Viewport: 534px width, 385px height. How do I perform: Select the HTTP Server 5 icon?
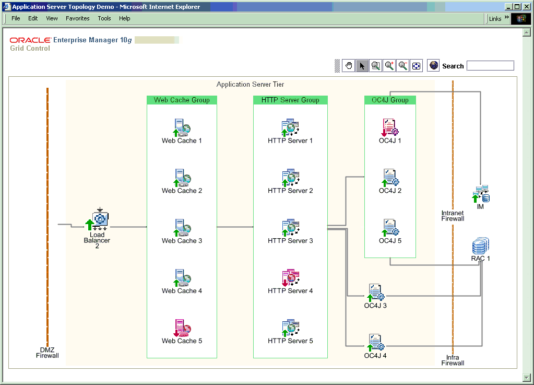pos(290,328)
